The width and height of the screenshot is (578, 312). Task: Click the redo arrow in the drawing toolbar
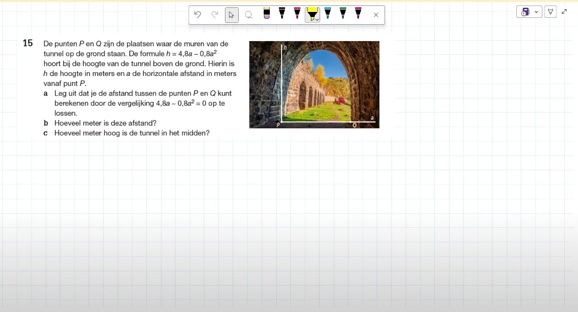pos(214,15)
